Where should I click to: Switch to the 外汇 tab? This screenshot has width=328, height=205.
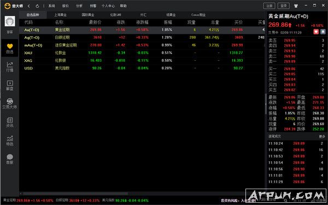(143, 15)
